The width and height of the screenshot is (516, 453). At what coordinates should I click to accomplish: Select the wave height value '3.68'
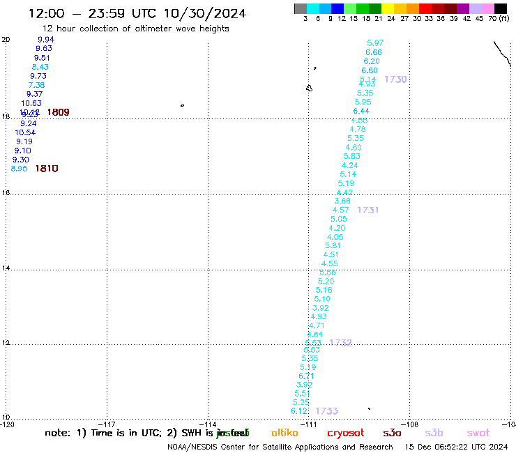tap(342, 201)
